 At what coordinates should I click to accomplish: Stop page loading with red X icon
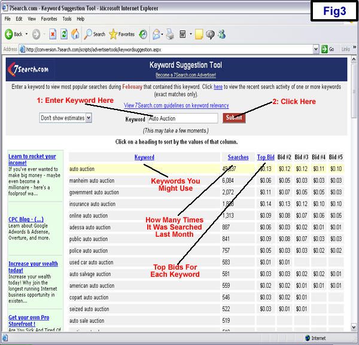53,34
